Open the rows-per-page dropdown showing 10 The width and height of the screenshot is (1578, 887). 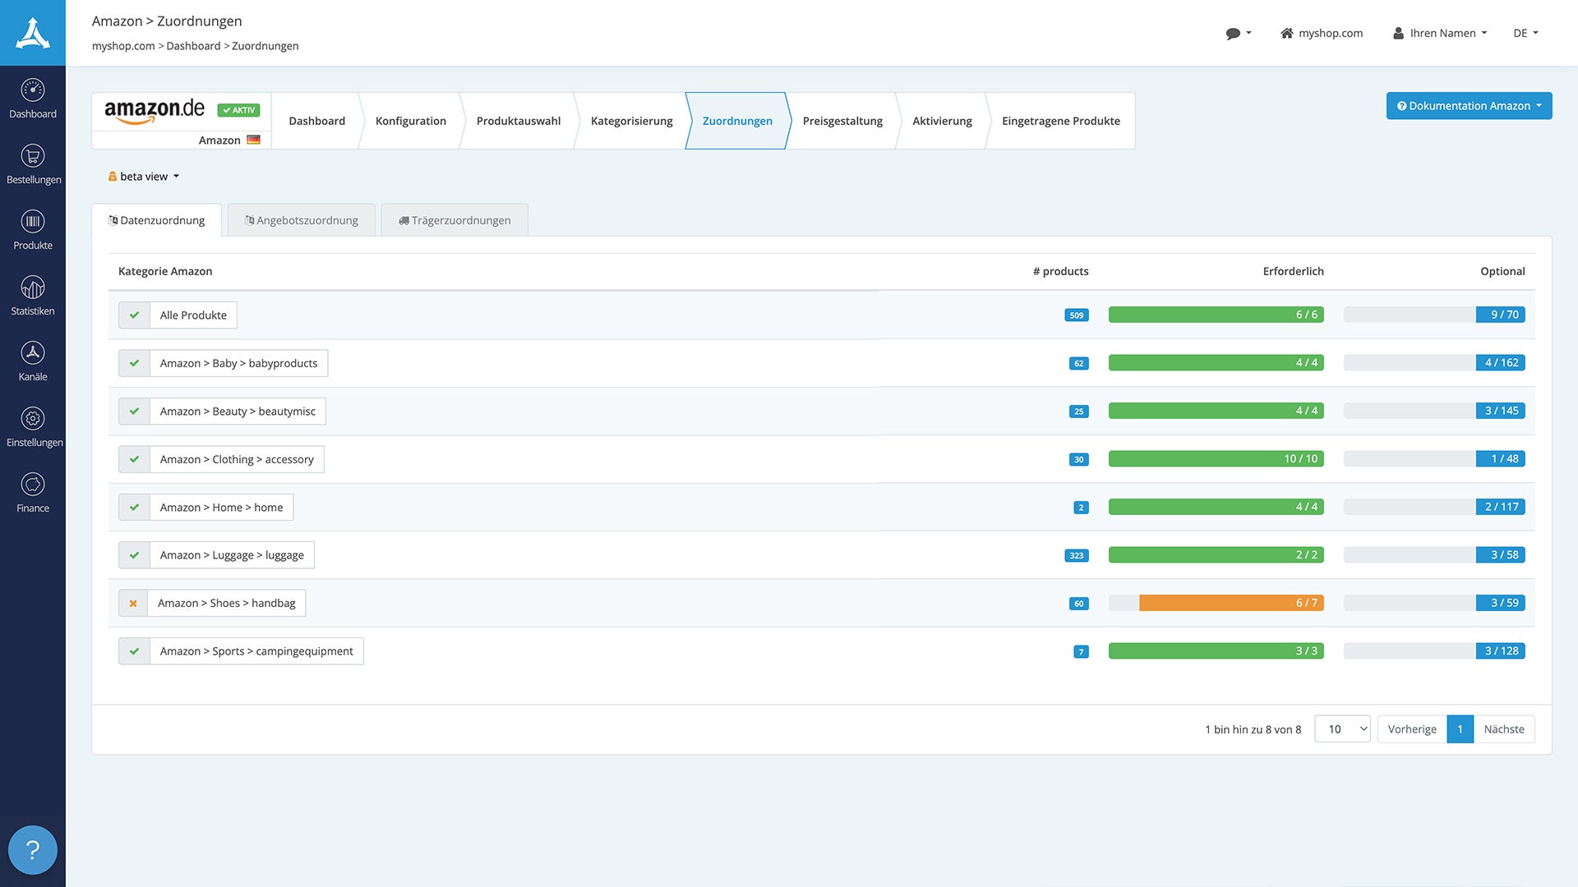[1342, 729]
